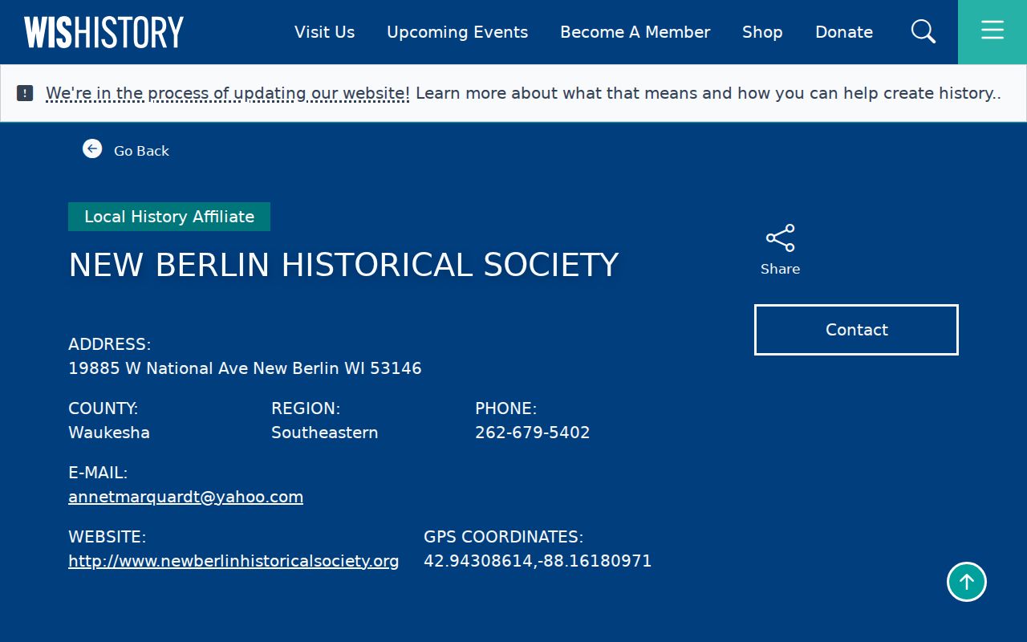Click the ADDRESS: label
Viewport: 1027px width, 642px height.
tap(109, 344)
